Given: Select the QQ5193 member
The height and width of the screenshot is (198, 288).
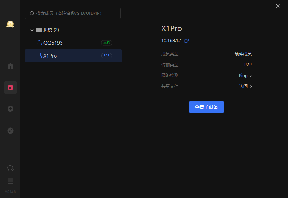Looking at the screenshot, I should point(53,43).
